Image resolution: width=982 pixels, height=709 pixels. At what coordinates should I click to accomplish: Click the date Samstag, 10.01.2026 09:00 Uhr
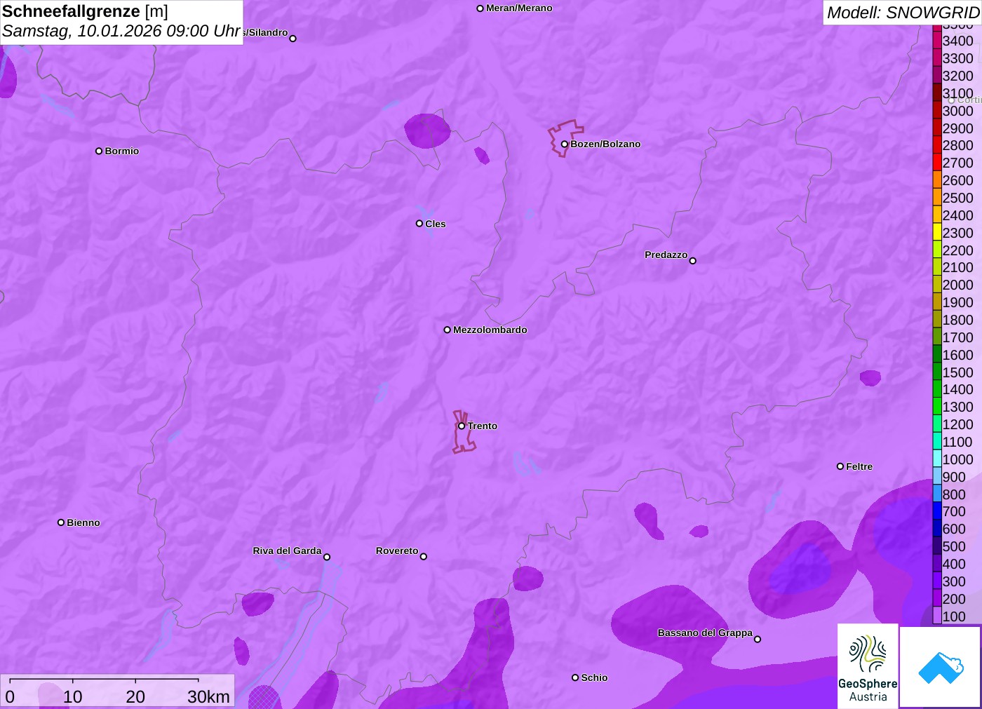click(x=121, y=31)
